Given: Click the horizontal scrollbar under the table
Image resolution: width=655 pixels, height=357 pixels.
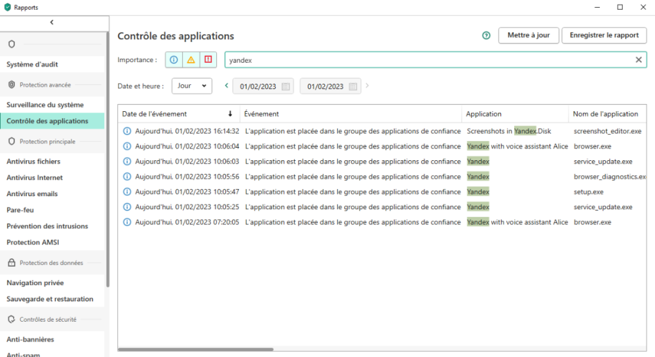Looking at the screenshot, I should pos(196,350).
